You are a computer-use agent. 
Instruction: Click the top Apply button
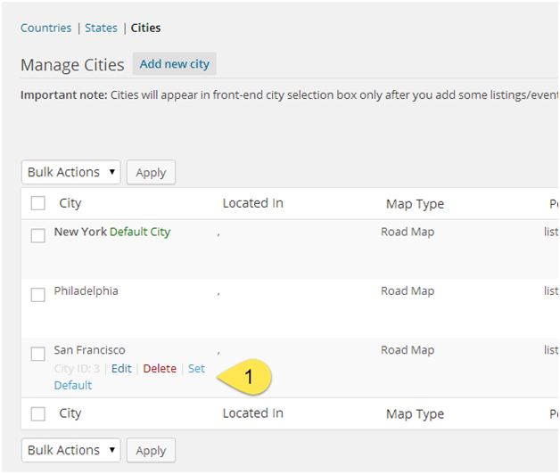pos(151,173)
